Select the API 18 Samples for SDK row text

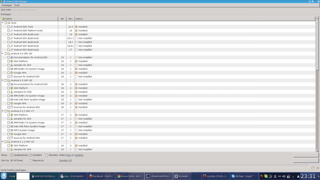click(x=23, y=92)
